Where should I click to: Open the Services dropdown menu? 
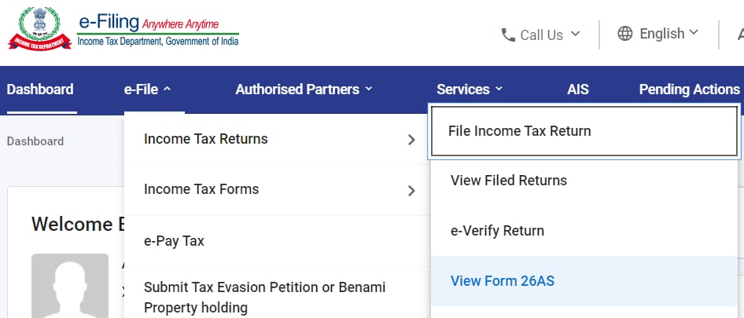[470, 90]
